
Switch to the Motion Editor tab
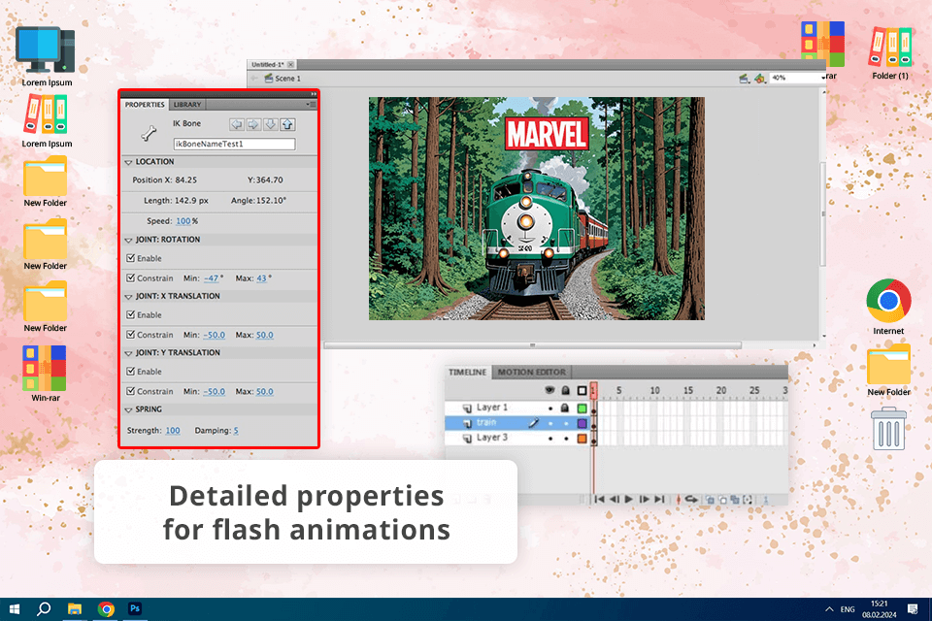click(x=531, y=372)
